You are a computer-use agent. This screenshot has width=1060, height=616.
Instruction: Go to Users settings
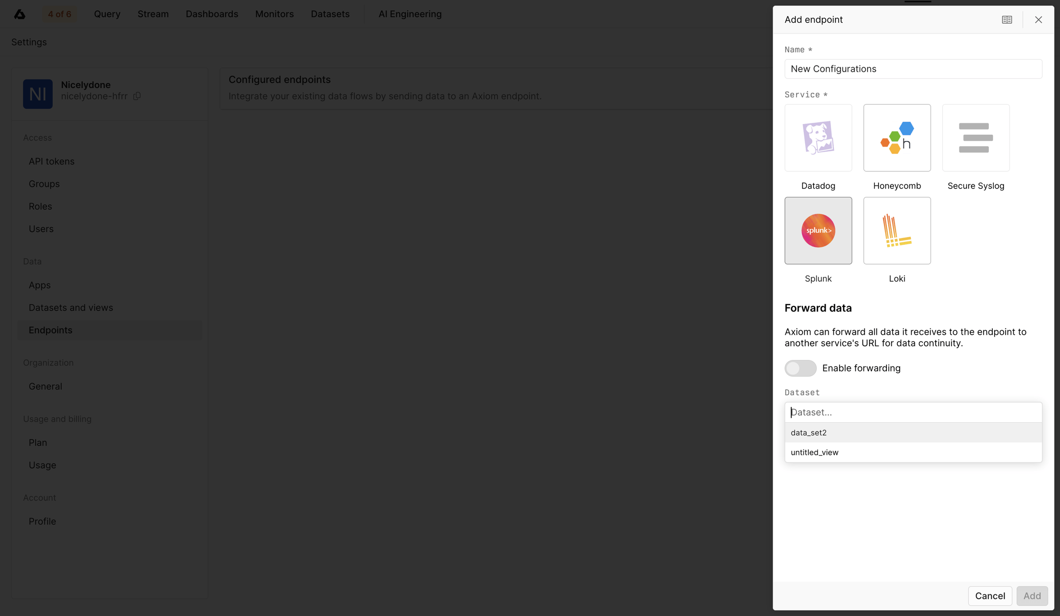[41, 229]
